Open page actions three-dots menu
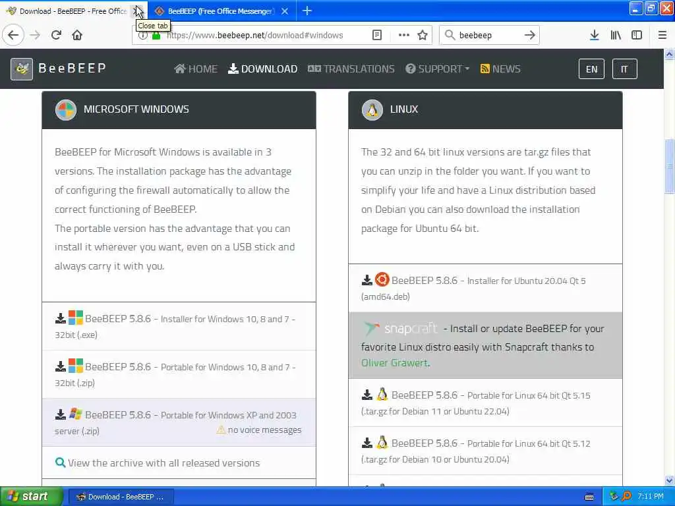675x506 pixels. (404, 35)
